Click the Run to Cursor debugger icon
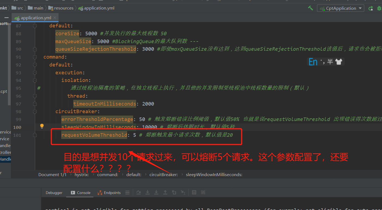Screen dimensions: 382x210 [183, 192]
